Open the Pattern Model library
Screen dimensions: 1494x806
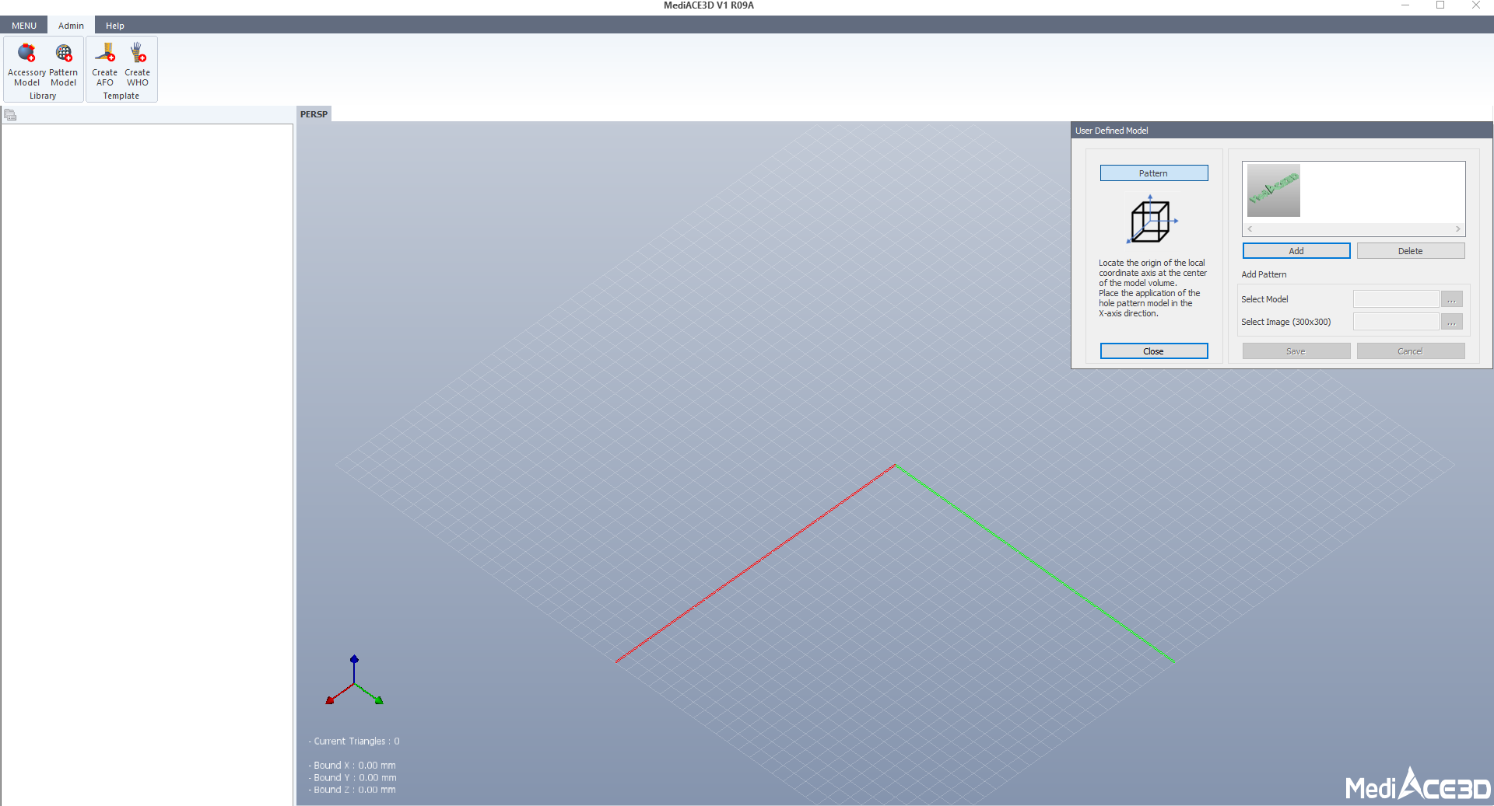click(x=64, y=65)
